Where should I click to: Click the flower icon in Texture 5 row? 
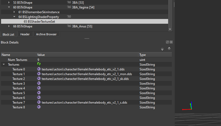point(39,93)
